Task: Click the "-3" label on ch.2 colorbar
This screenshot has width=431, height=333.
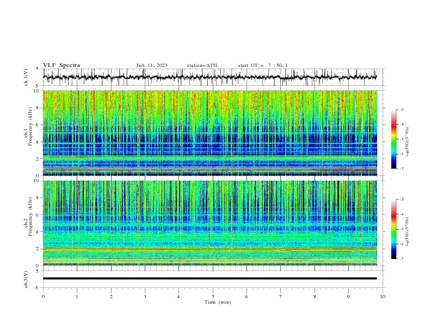Action: [402, 200]
